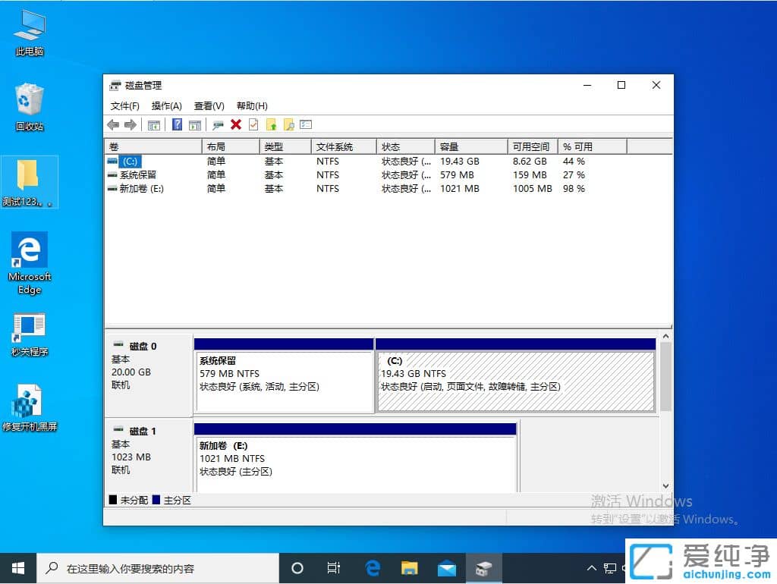Open the folder explore icon in the toolbar
Screen dimensions: 777x584
[x=289, y=124]
